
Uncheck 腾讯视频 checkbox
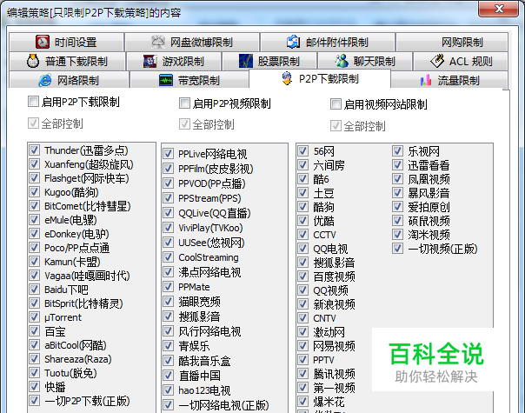(303, 373)
